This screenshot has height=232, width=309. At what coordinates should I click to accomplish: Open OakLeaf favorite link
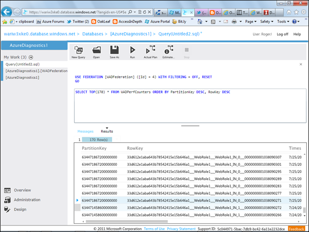tap(101, 22)
